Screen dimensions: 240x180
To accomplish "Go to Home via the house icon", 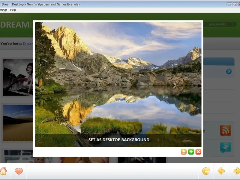I will click(3, 171).
